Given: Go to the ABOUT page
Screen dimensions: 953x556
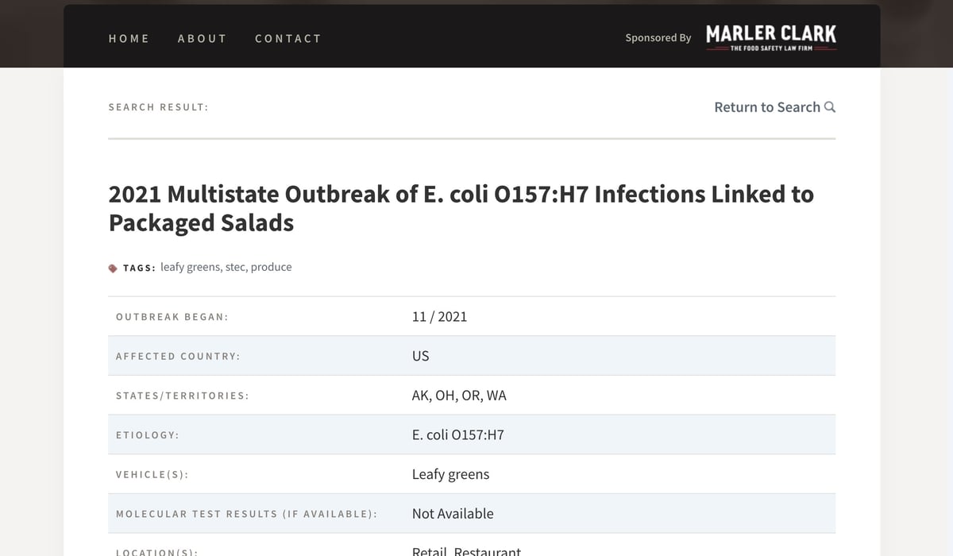Looking at the screenshot, I should coord(202,38).
